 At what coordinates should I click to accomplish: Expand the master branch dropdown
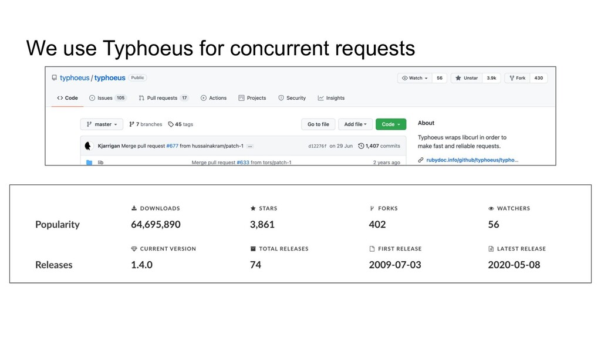[102, 124]
